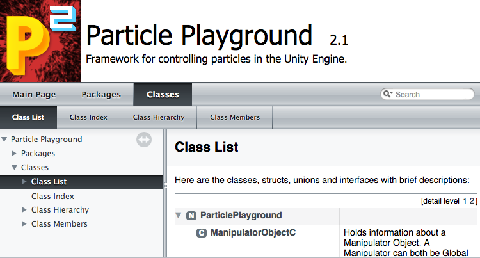This screenshot has width=480, height=258.
Task: Click the Class List page heading
Action: (x=206, y=147)
